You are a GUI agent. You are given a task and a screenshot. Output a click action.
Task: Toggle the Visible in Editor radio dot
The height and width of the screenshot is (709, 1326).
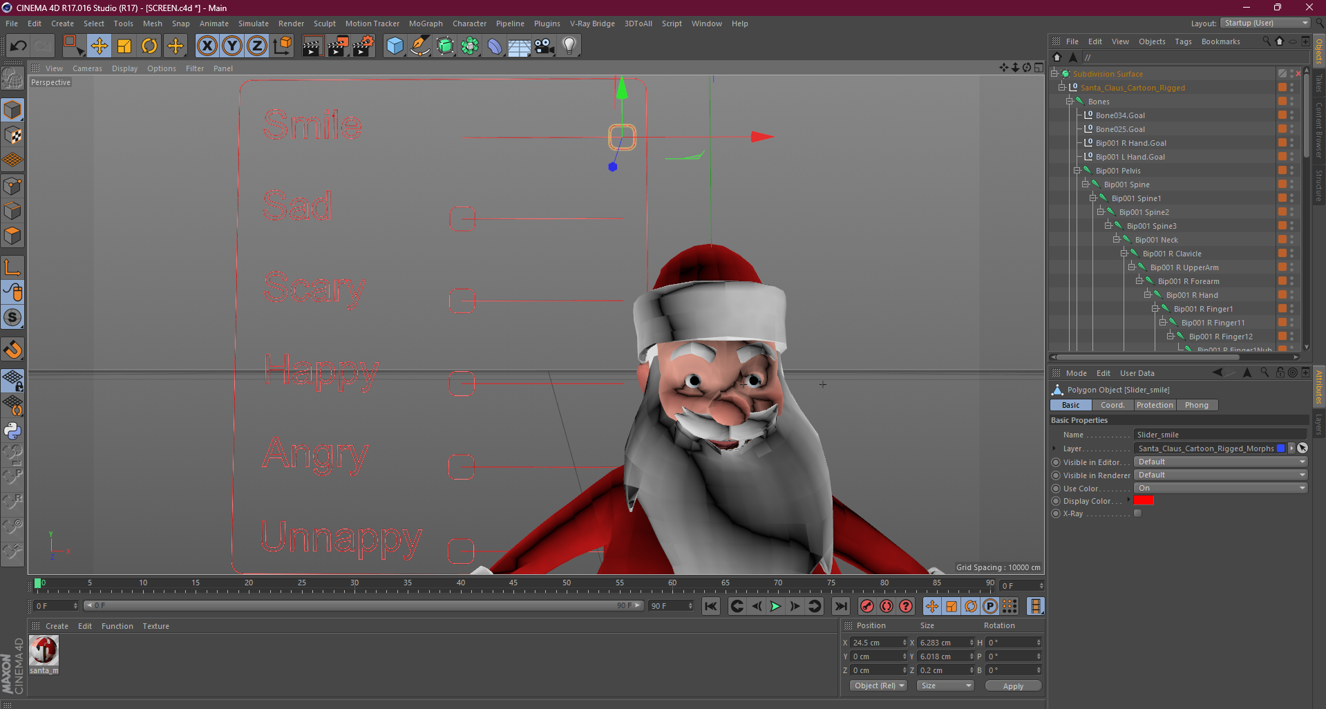(1055, 462)
